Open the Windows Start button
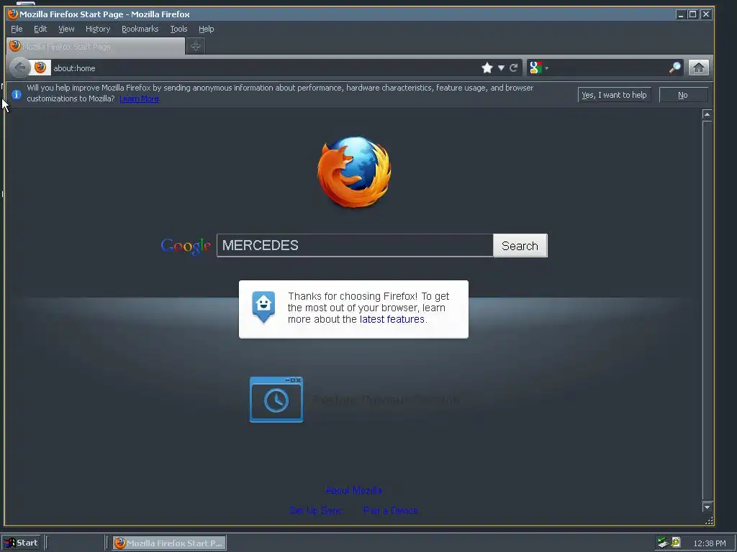This screenshot has width=737, height=552. (21, 543)
